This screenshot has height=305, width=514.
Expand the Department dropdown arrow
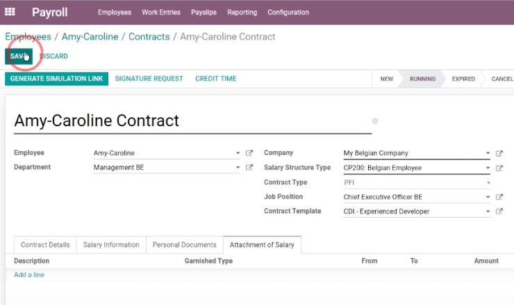tap(238, 167)
